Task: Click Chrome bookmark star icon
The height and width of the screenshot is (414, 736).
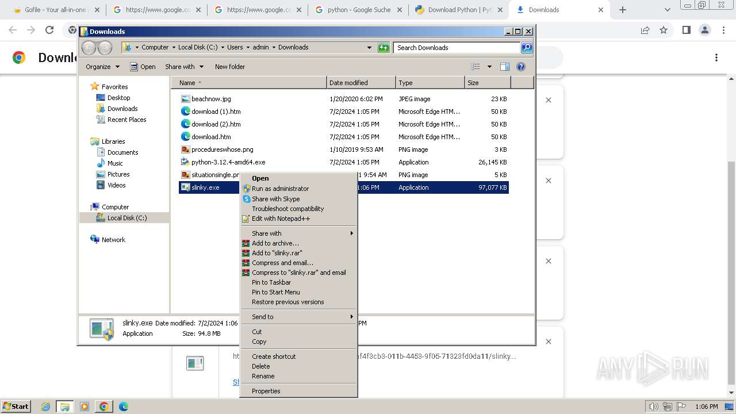Action: point(664,30)
